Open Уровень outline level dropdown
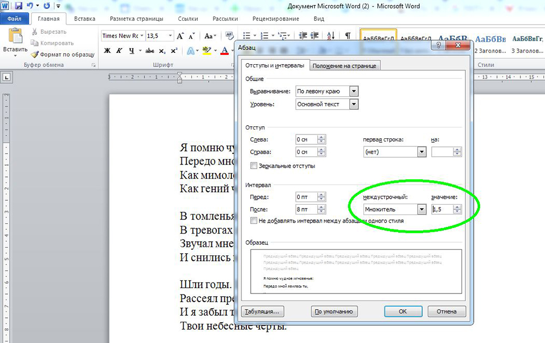Viewport: 545px width, 343px height. [x=354, y=104]
